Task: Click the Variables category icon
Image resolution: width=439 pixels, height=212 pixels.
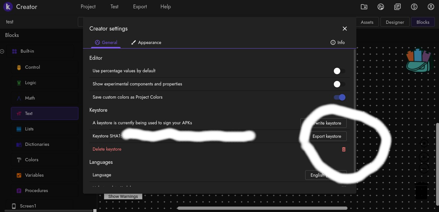Action: click(x=19, y=175)
